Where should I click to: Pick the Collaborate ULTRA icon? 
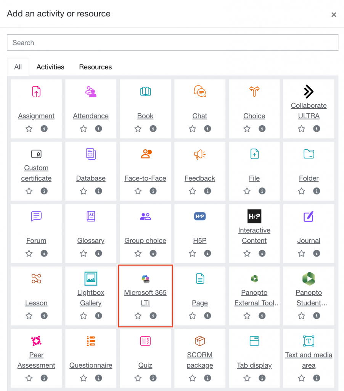click(x=309, y=92)
